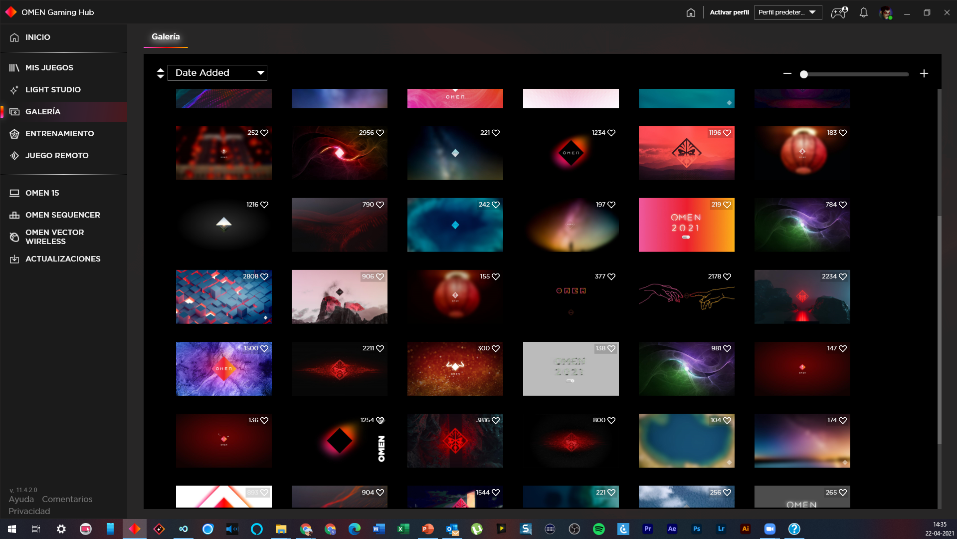This screenshot has height=539, width=957.
Task: Click the plus icon to enlarge thumbnails
Action: pos(924,73)
